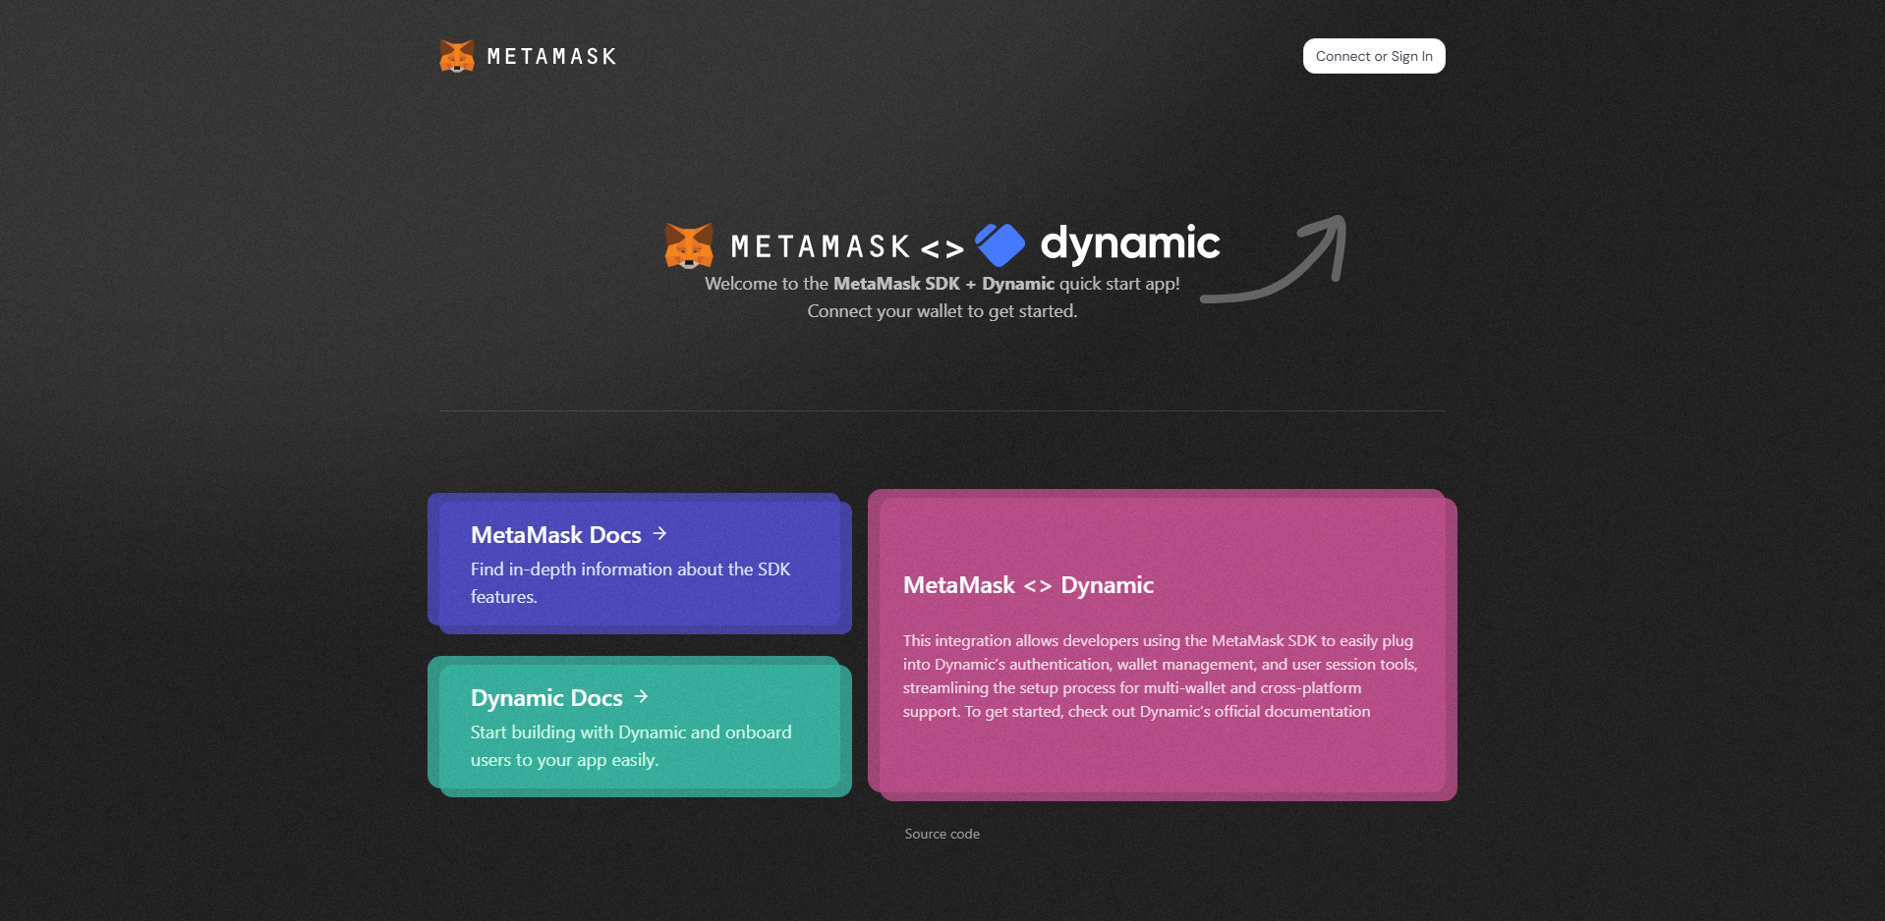This screenshot has width=1885, height=921.
Task: Click the hero METAMASK <> text
Action: 847,246
